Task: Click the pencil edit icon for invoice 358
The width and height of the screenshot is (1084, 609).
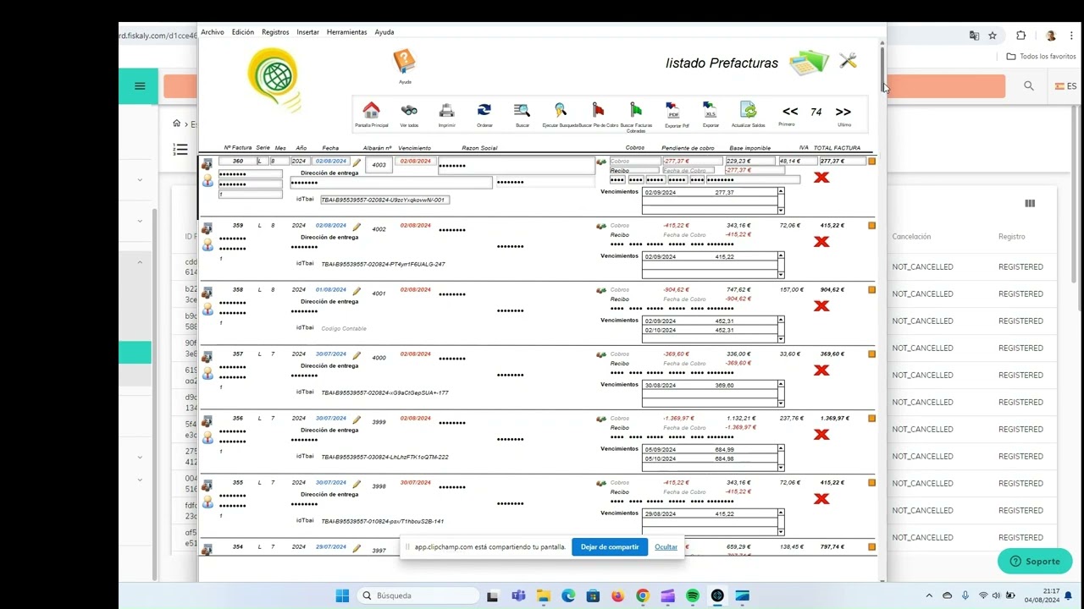Action: point(357,291)
